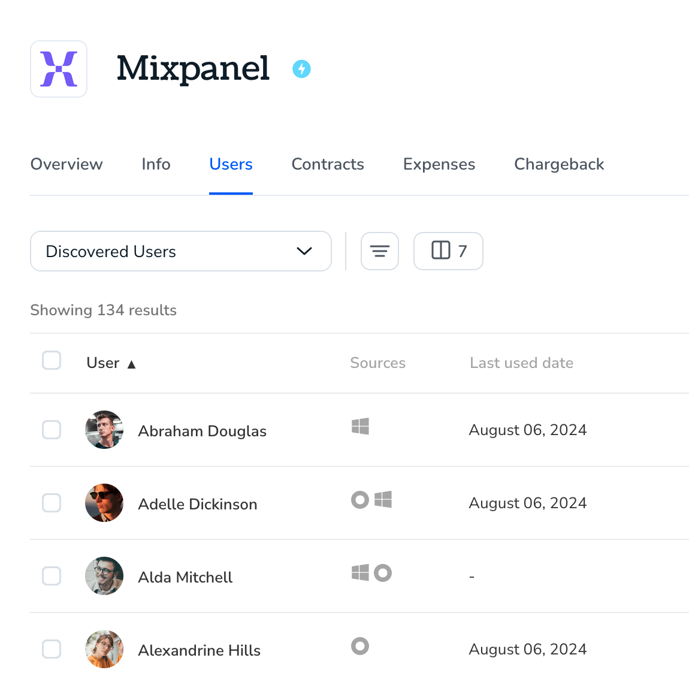Viewport: 689px width, 682px height.
Task: Click Alexandrine Hills's avatar photo
Action: click(x=104, y=649)
